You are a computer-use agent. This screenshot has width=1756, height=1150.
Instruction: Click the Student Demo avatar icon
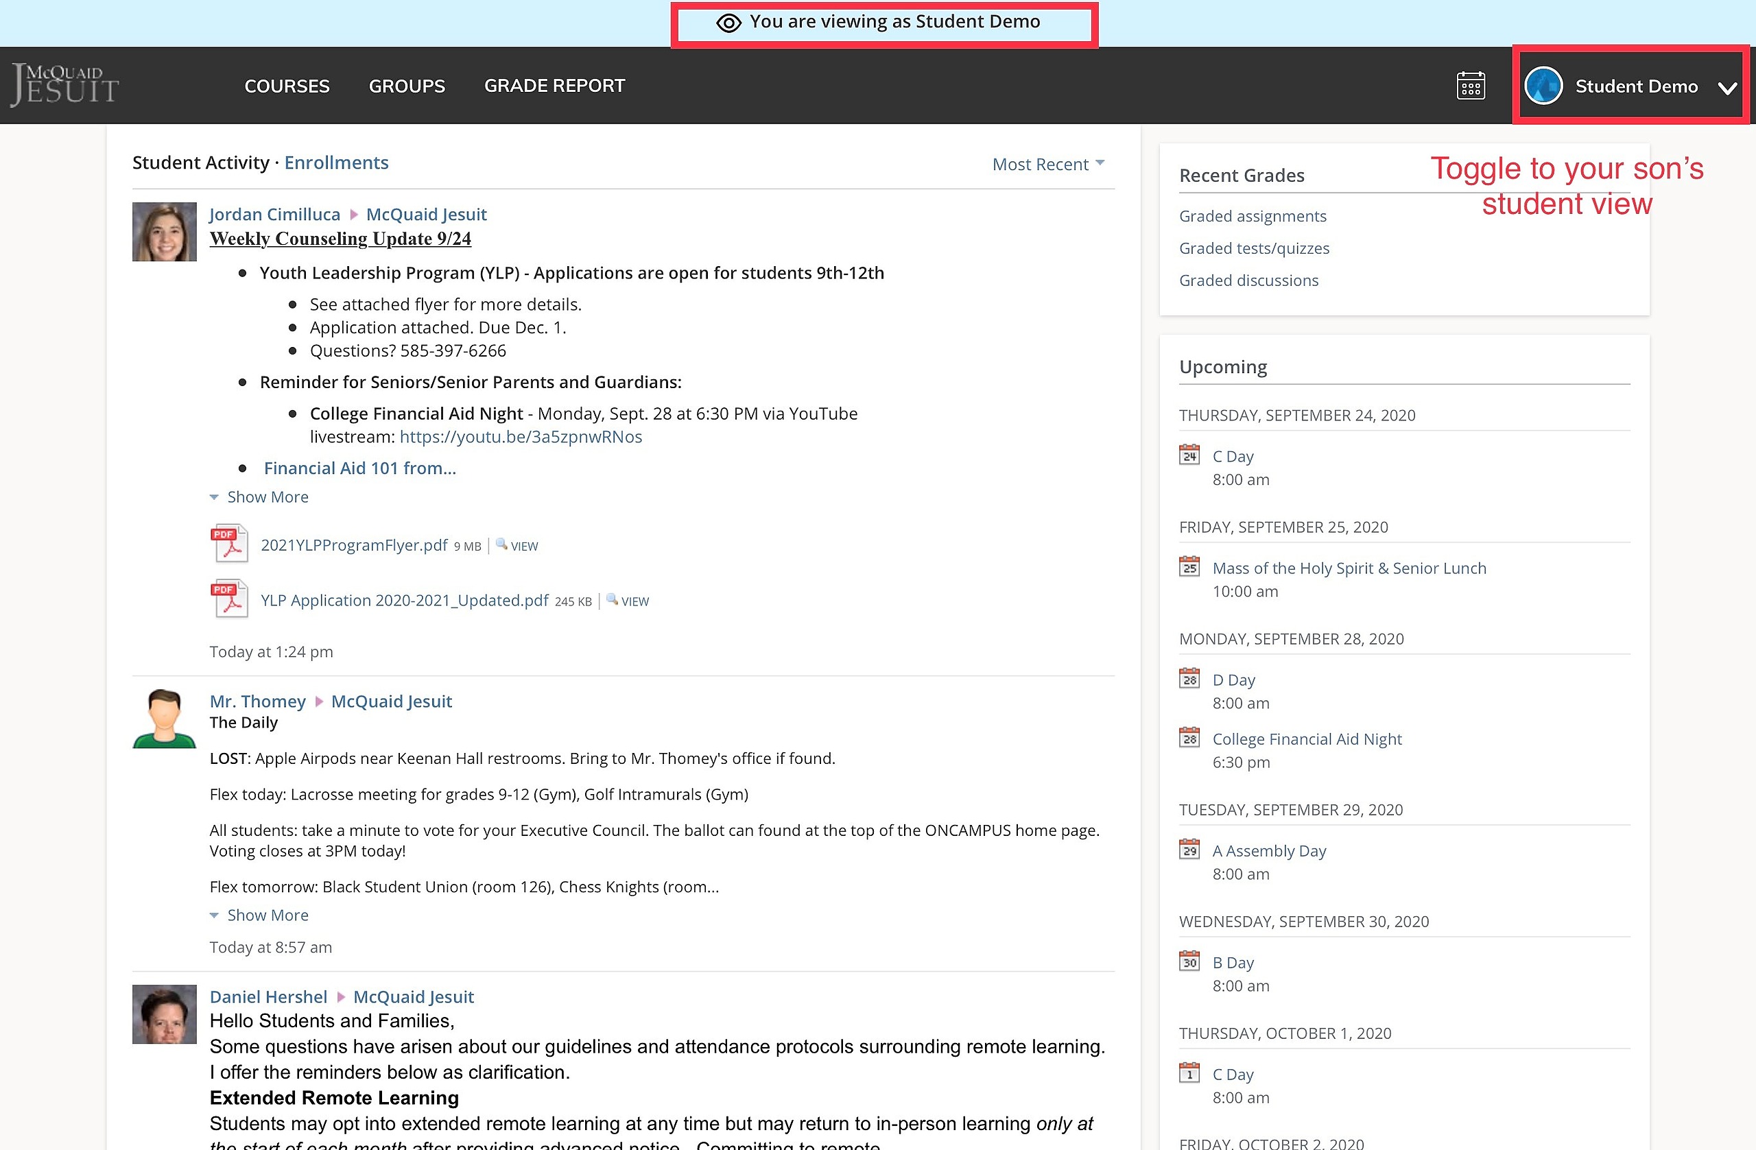pyautogui.click(x=1543, y=86)
